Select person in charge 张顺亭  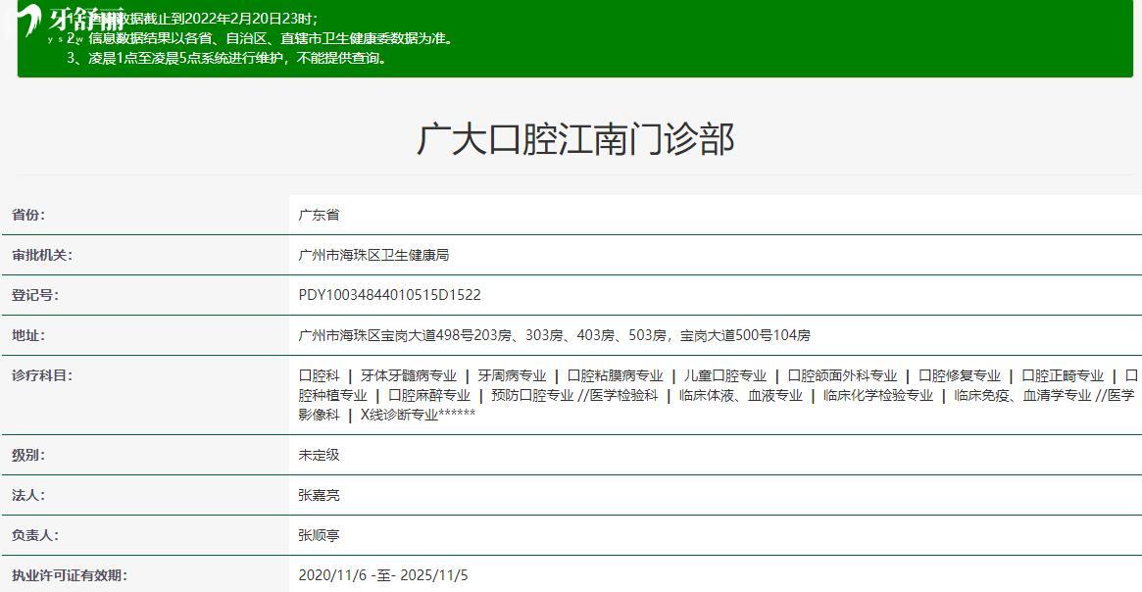click(319, 535)
